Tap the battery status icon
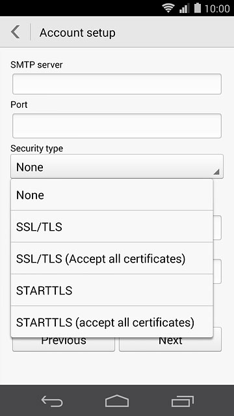 [198, 8]
